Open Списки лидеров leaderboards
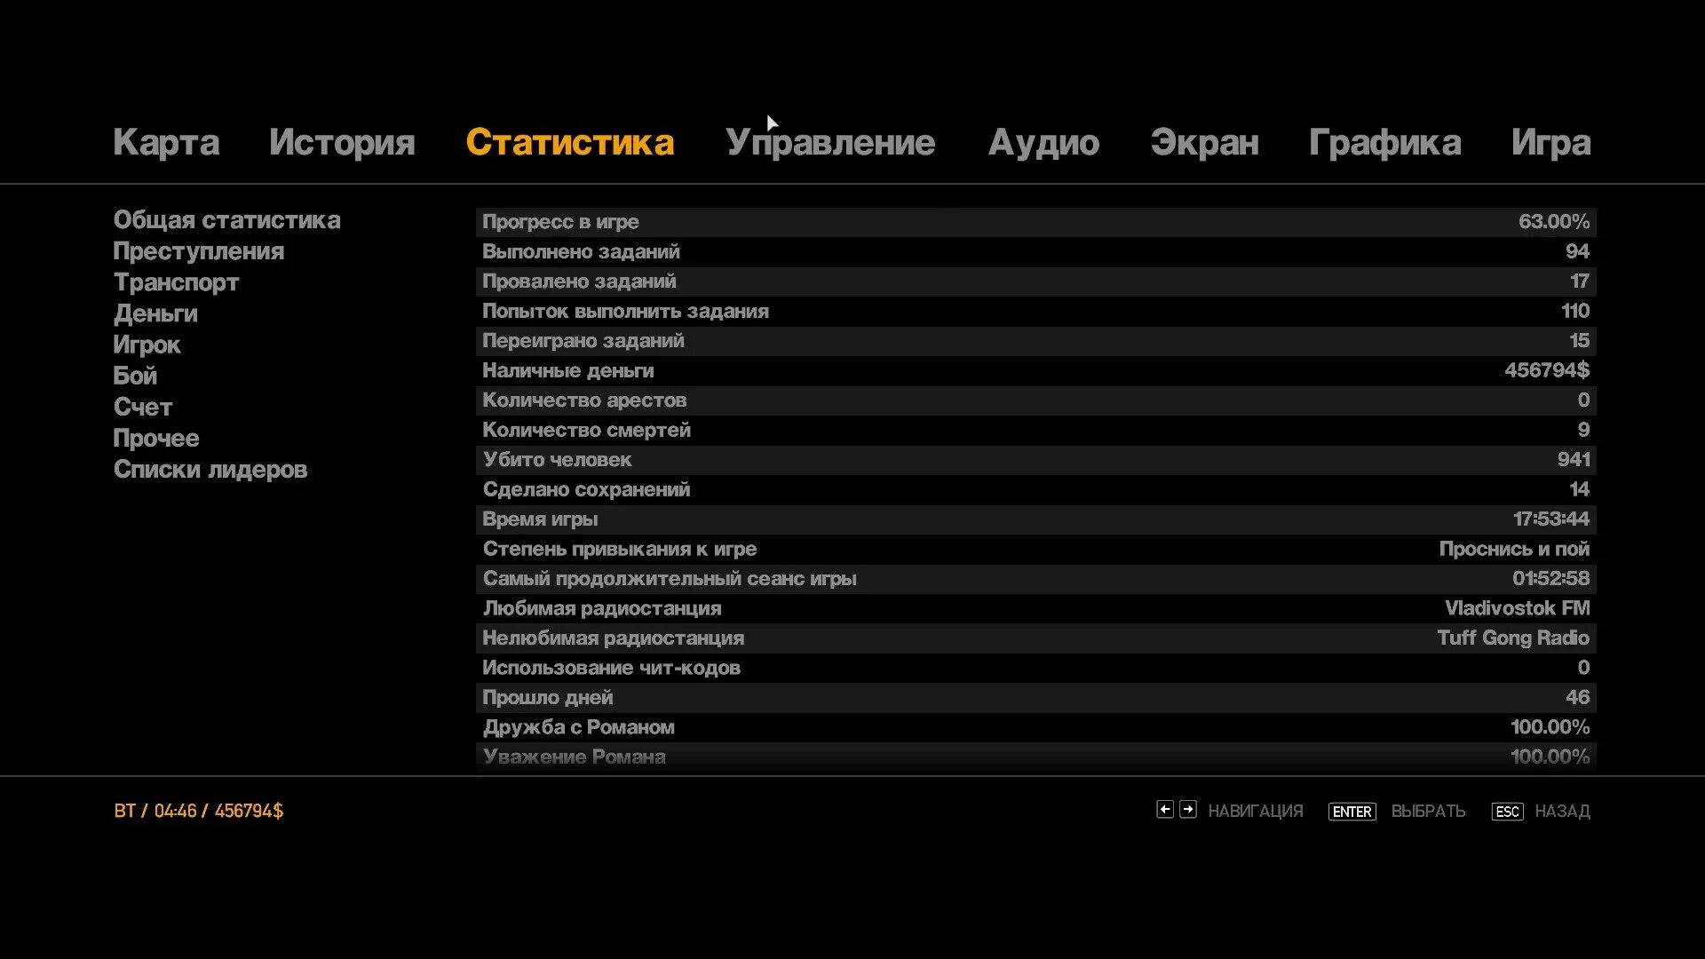 (210, 469)
